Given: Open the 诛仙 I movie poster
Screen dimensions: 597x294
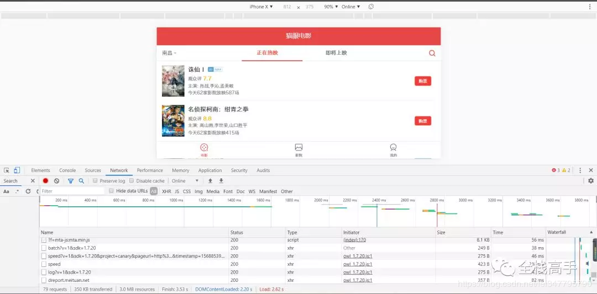Looking at the screenshot, I should coord(173,81).
